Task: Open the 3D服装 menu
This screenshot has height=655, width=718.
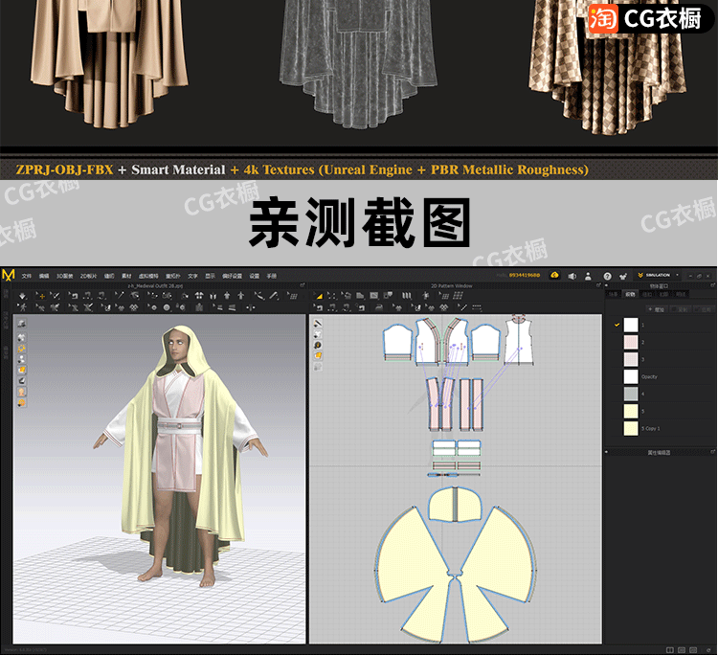Action: coord(64,276)
